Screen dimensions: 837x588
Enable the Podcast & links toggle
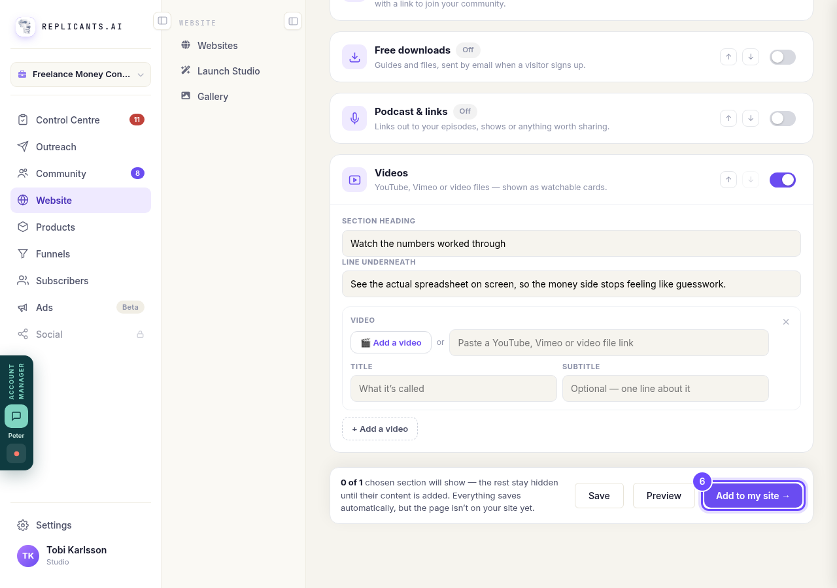pos(783,118)
